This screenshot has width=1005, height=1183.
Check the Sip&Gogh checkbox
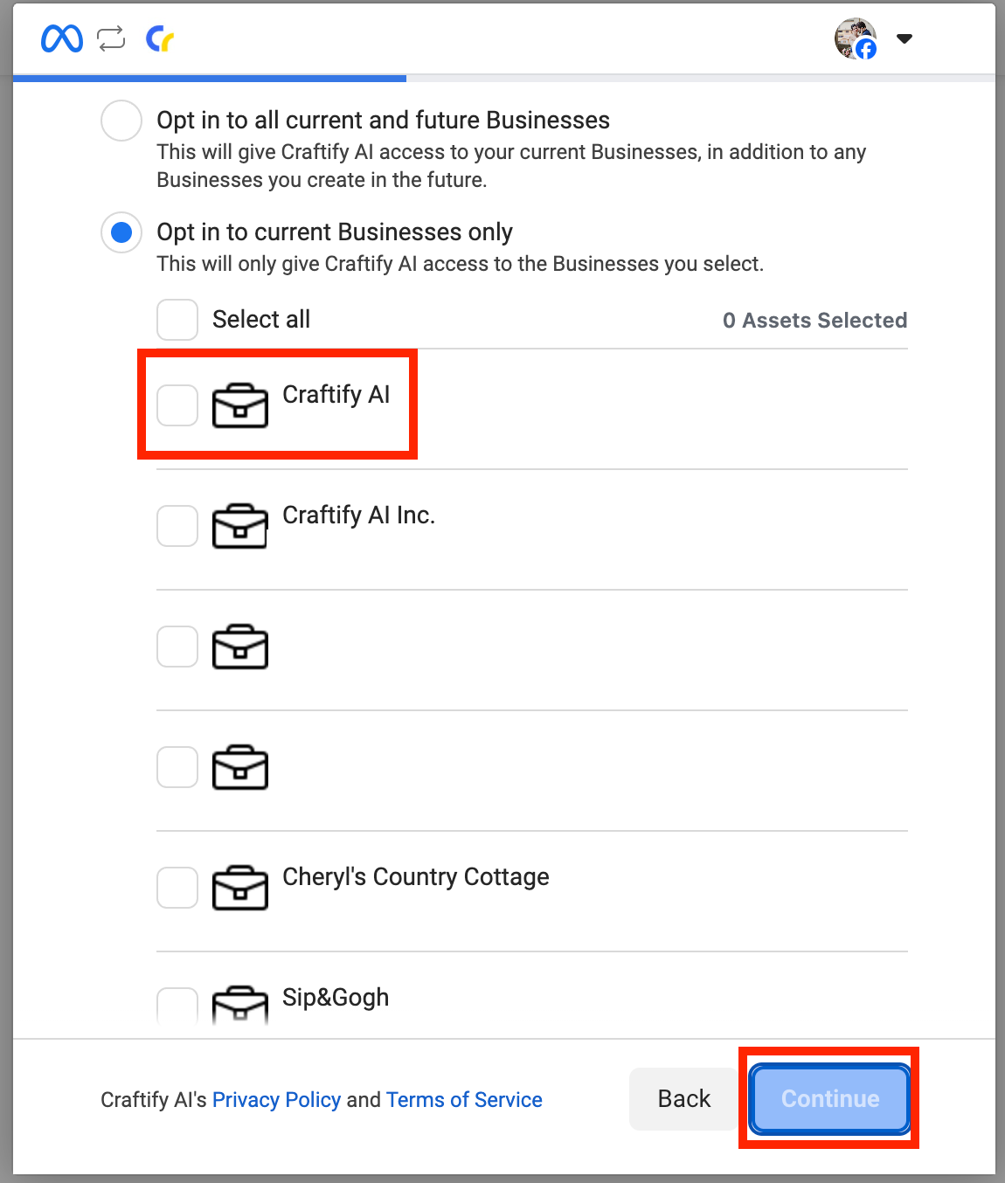pyautogui.click(x=177, y=1008)
